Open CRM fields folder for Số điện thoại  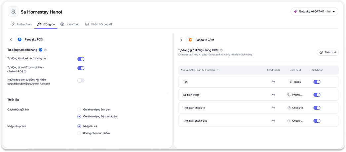tap(273, 95)
